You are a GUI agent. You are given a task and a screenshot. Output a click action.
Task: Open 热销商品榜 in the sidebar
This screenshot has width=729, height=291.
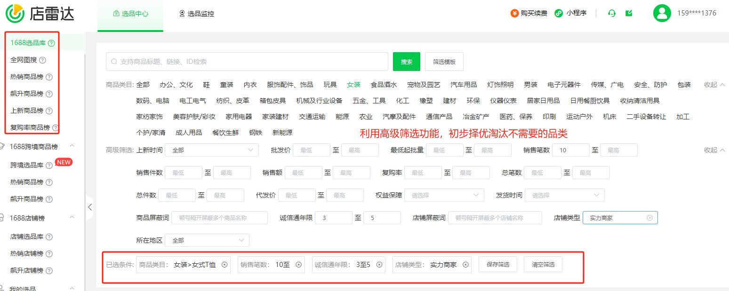click(27, 77)
